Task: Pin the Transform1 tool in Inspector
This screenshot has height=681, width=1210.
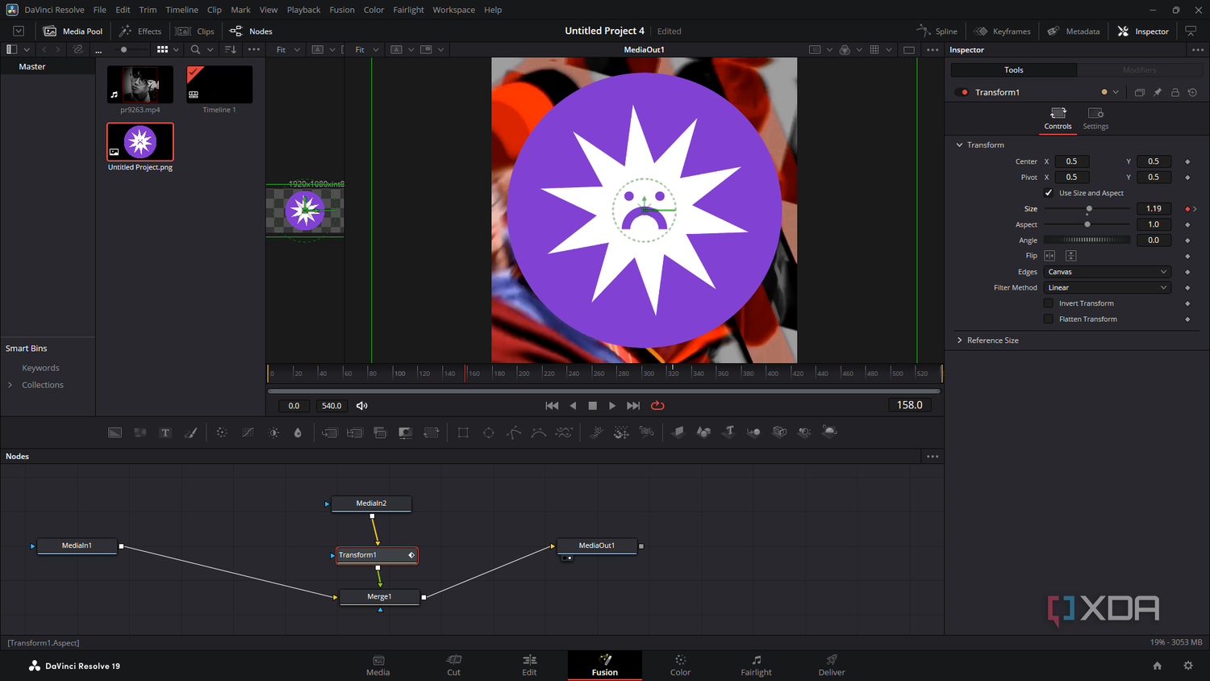Action: coord(1158,92)
